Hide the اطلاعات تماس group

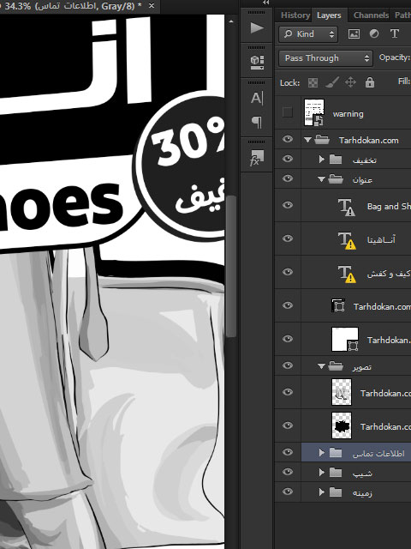click(x=288, y=452)
